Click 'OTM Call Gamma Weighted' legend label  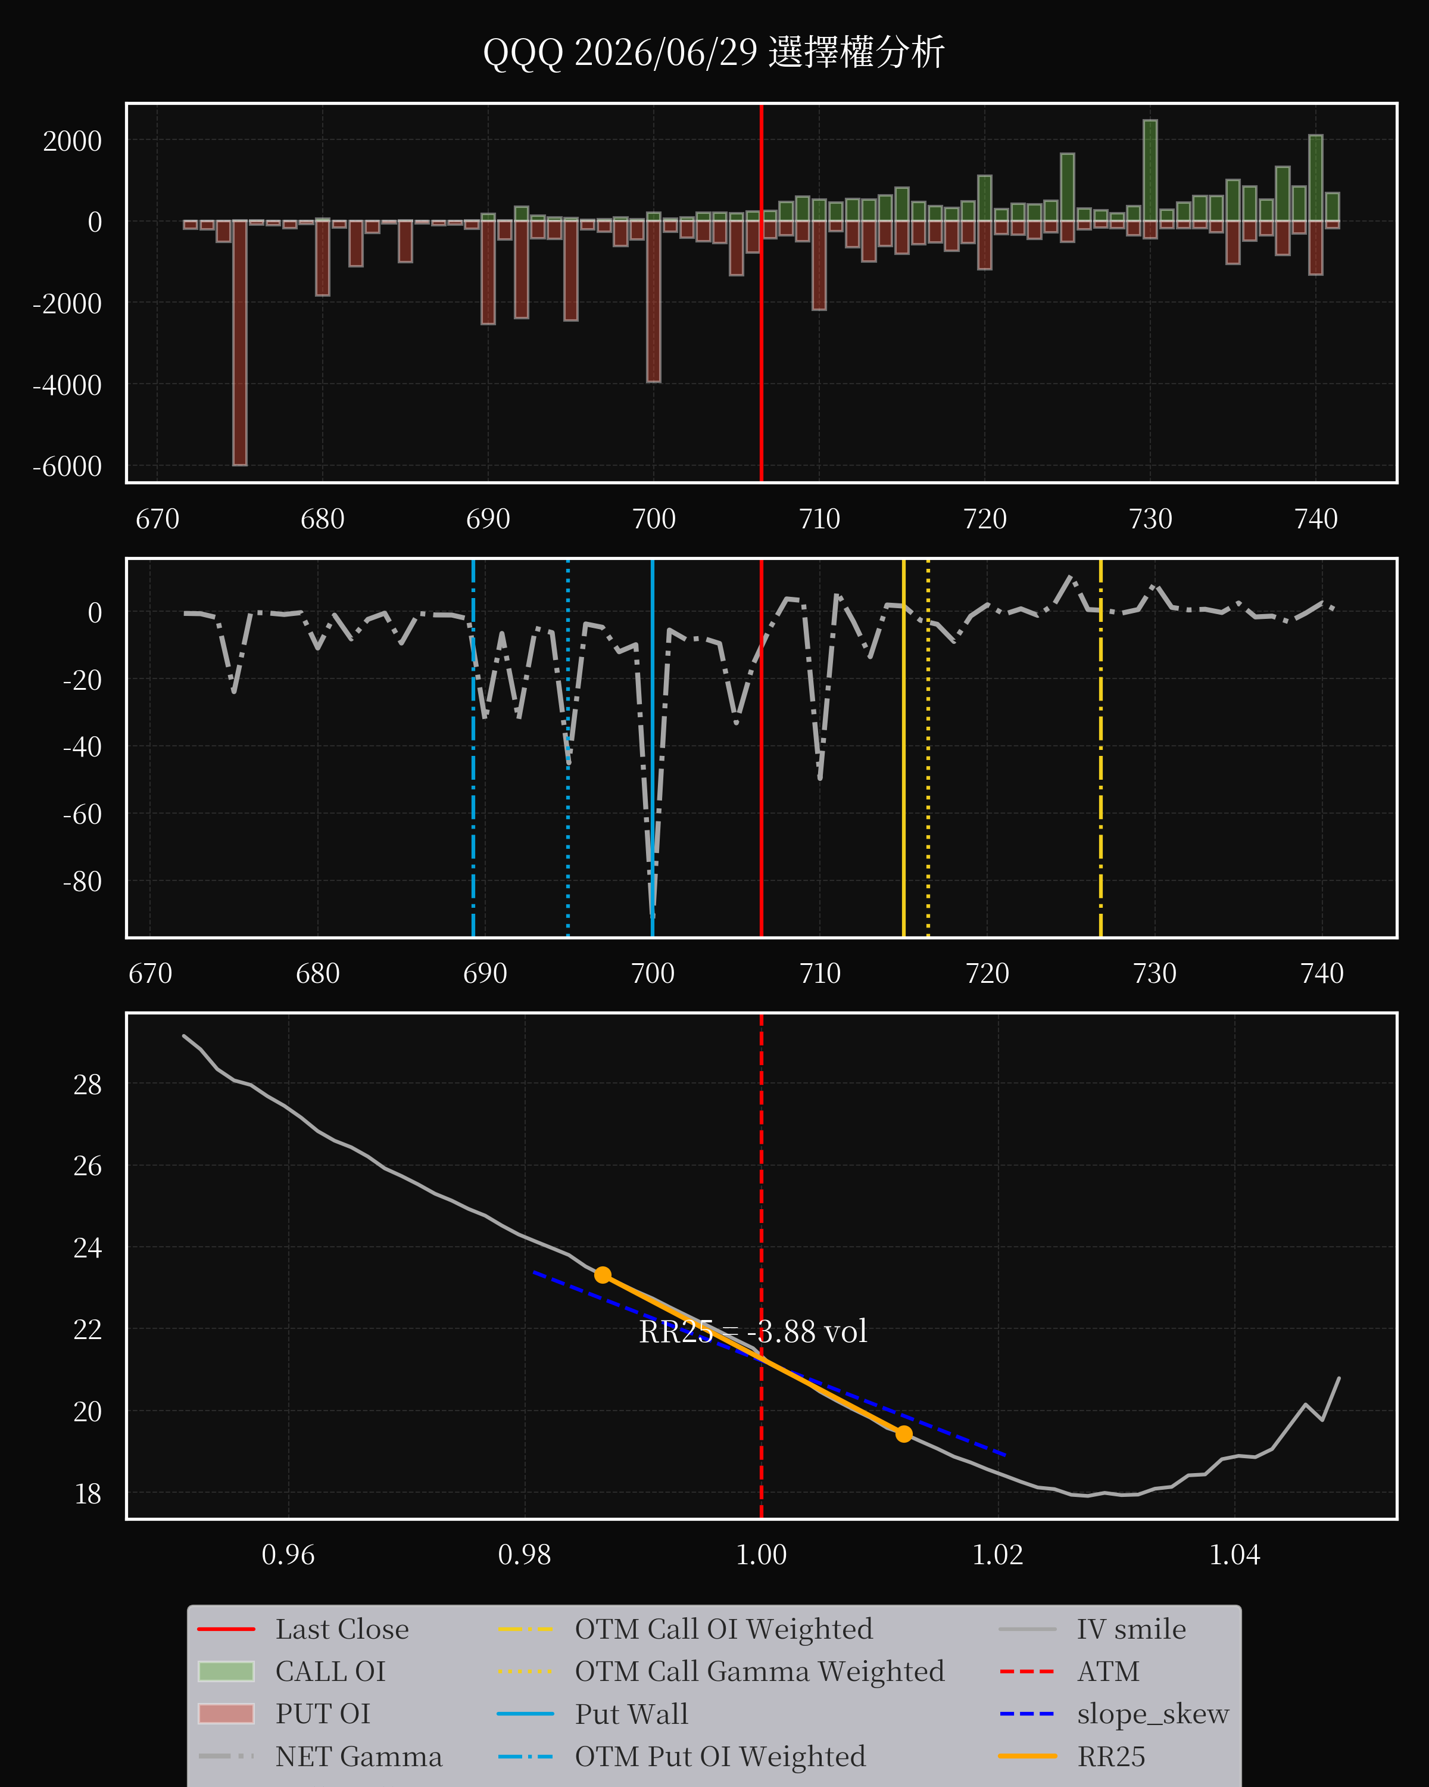[760, 1671]
